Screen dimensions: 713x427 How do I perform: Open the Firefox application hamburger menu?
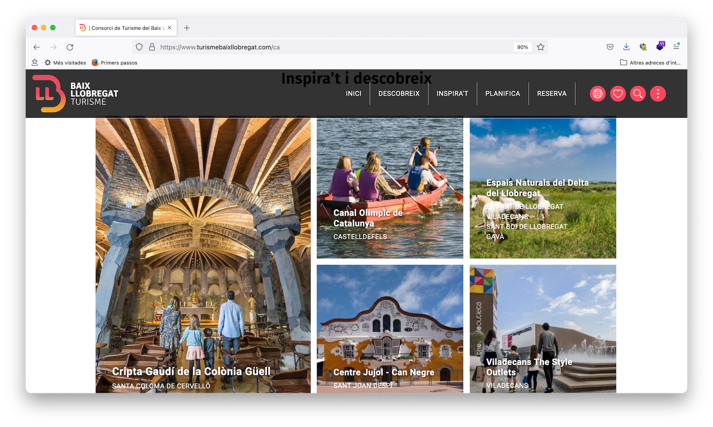coord(676,47)
